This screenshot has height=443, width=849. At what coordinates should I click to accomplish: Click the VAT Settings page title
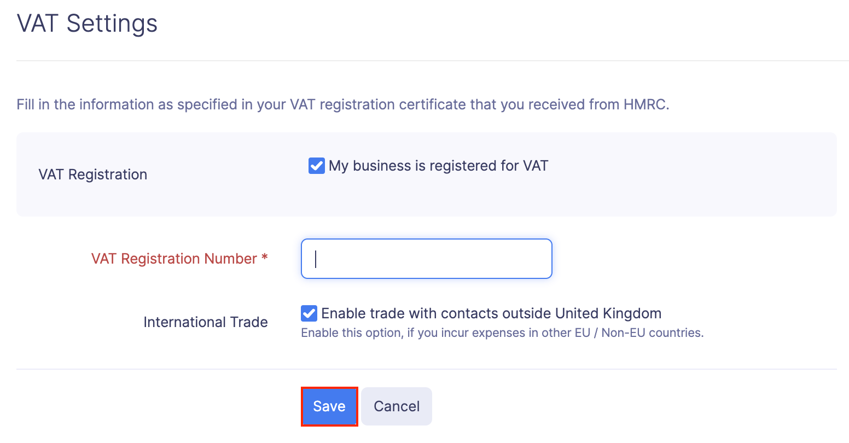pos(86,24)
